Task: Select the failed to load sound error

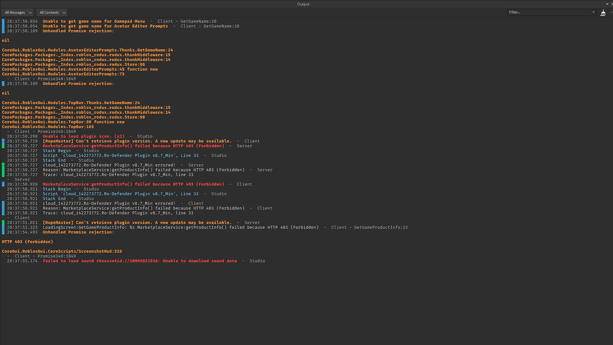Action: tap(140, 261)
